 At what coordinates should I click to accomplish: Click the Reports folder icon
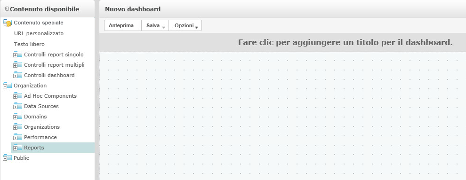click(18, 148)
